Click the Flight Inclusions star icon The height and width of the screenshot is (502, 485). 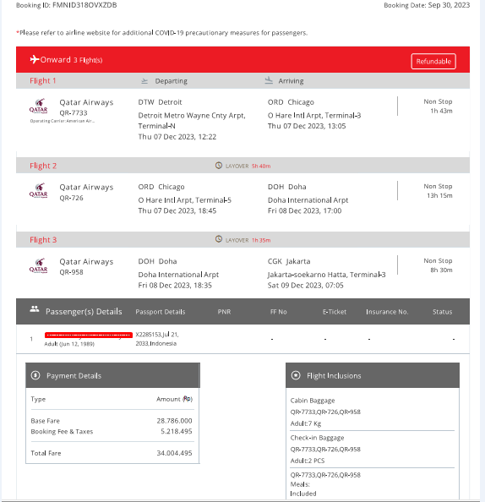click(296, 375)
